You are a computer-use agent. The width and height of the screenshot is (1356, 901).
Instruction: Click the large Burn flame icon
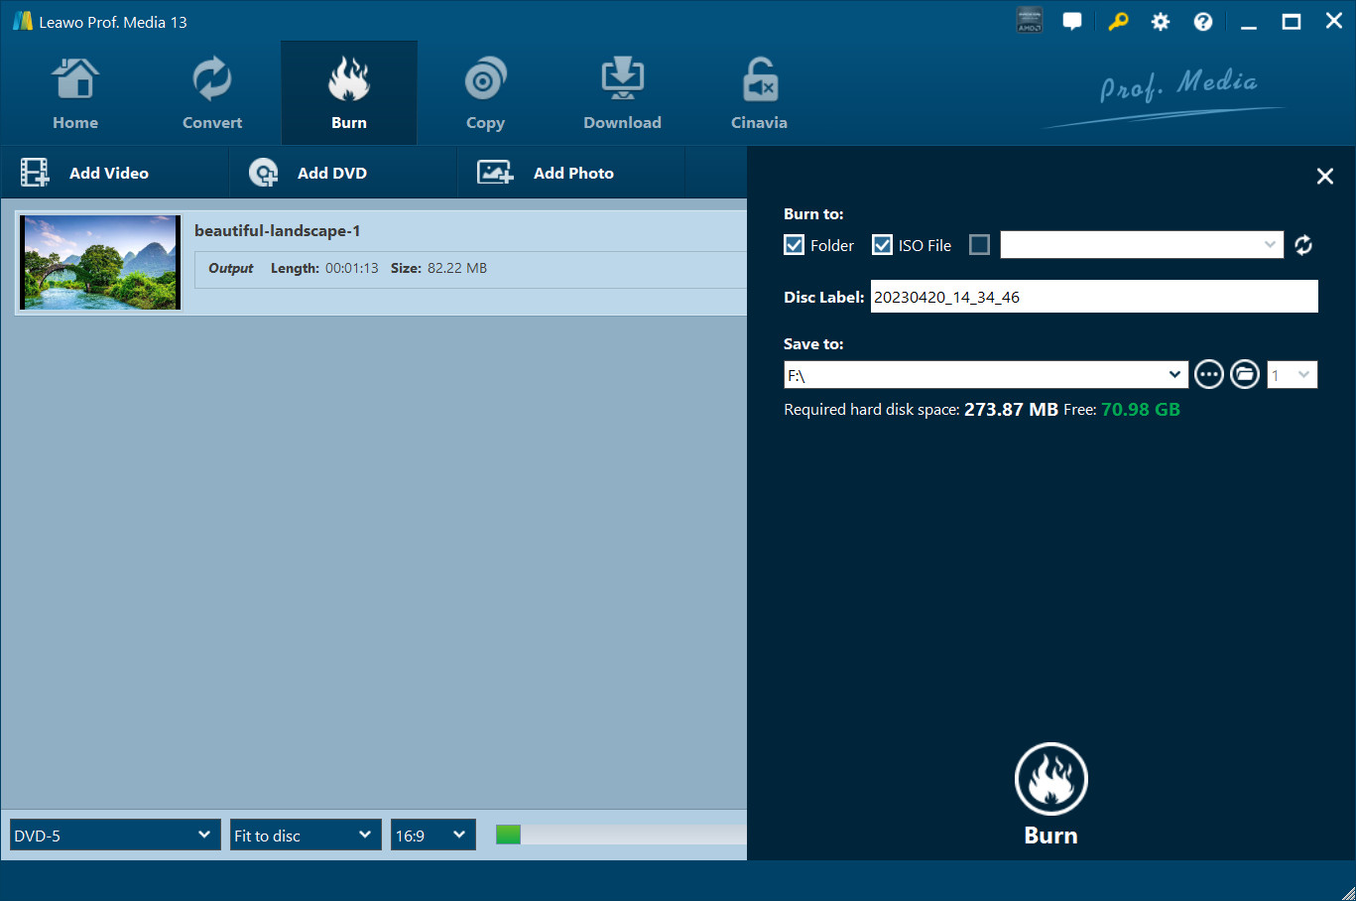point(1050,780)
